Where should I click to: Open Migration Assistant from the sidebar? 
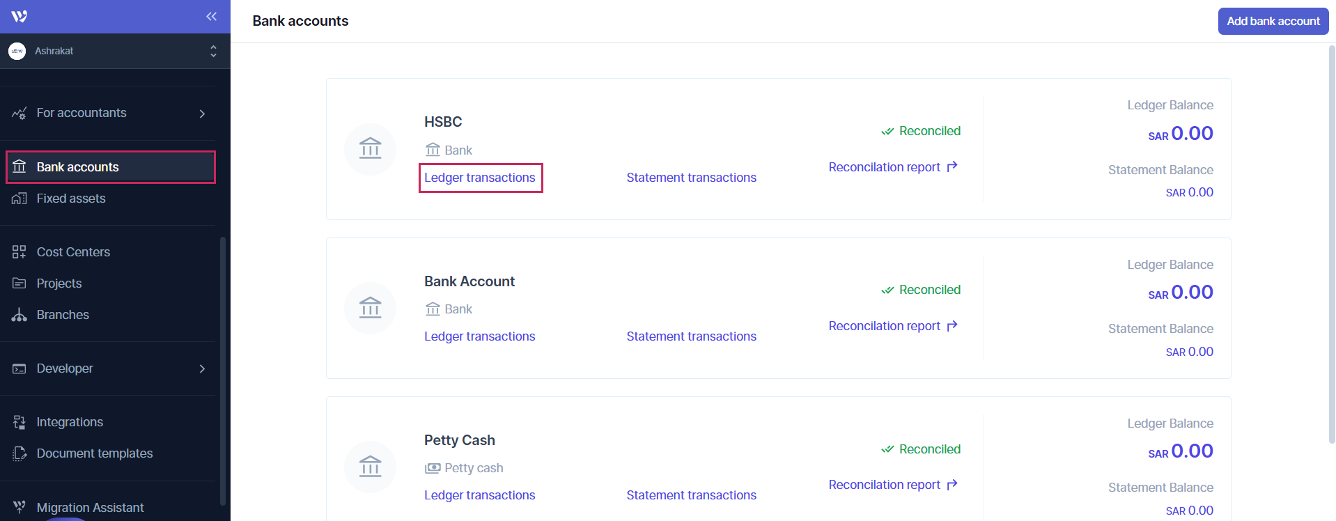click(90, 508)
